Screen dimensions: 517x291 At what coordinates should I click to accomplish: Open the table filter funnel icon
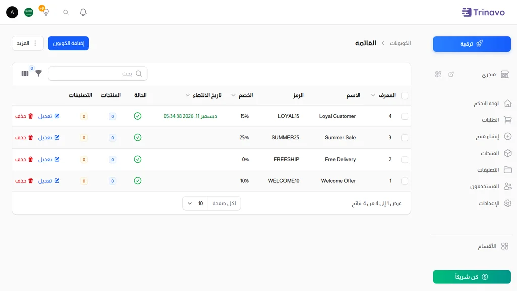click(38, 74)
